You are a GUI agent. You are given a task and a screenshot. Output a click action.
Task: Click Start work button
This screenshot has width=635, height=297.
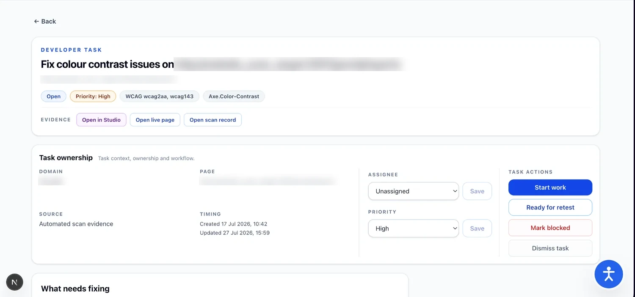pos(550,187)
